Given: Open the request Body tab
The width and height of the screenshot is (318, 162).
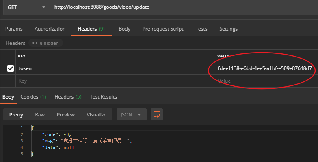Looking at the screenshot, I should coord(125,29).
